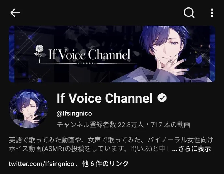Open the twitter.com/Ifsingnico link
The width and height of the screenshot is (224, 174).
(42, 164)
